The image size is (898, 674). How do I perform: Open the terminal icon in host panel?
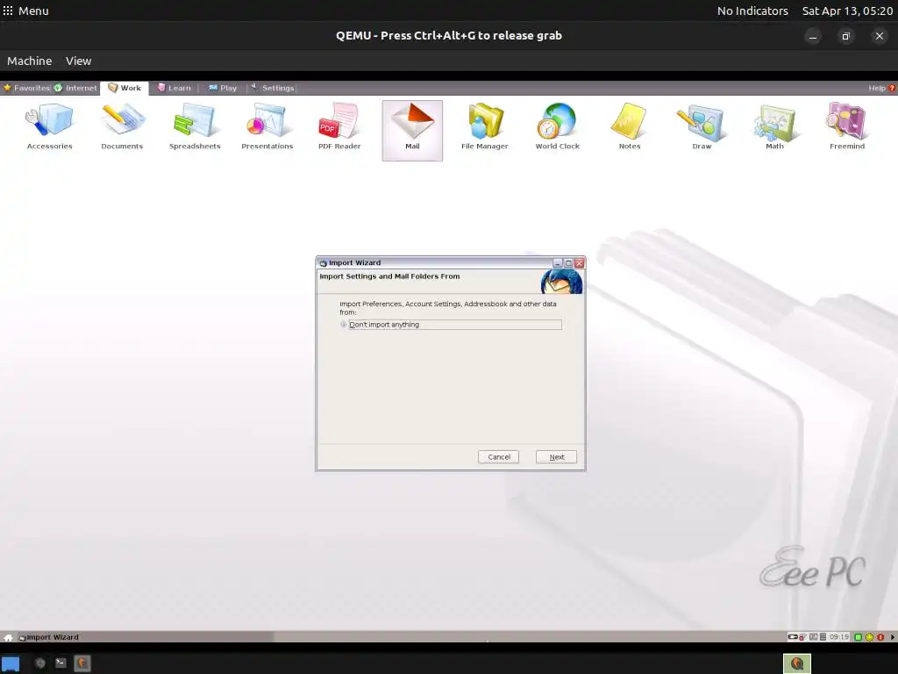(x=61, y=663)
